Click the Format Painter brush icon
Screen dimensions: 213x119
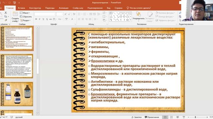6,20
